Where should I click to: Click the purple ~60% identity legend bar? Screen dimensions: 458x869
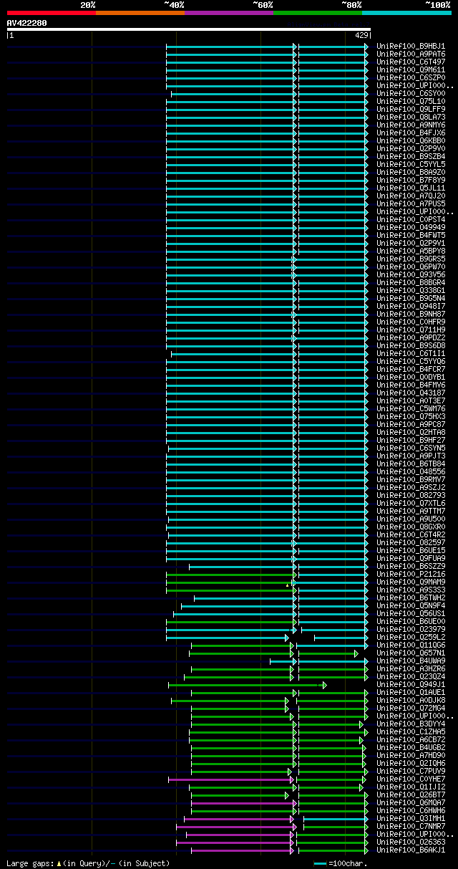point(228,13)
